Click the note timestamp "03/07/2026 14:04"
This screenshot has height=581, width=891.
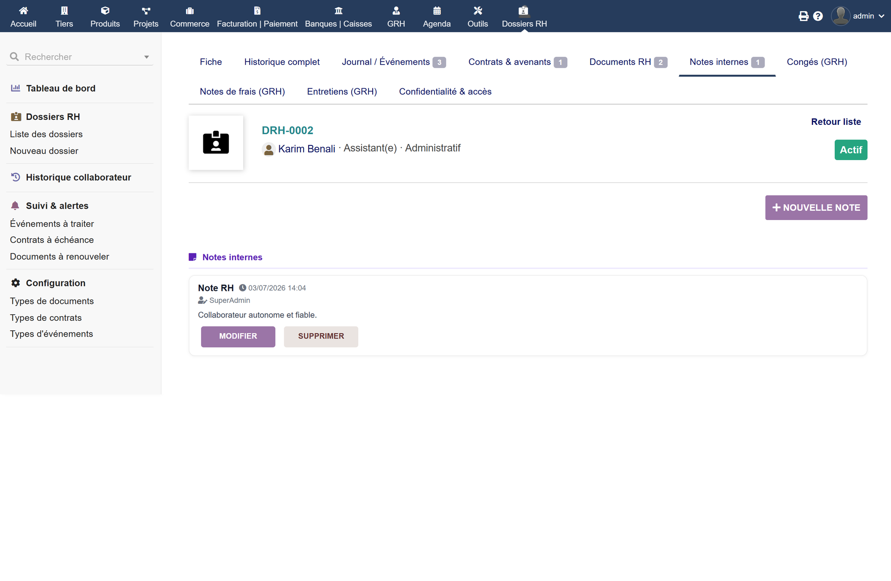click(x=277, y=288)
